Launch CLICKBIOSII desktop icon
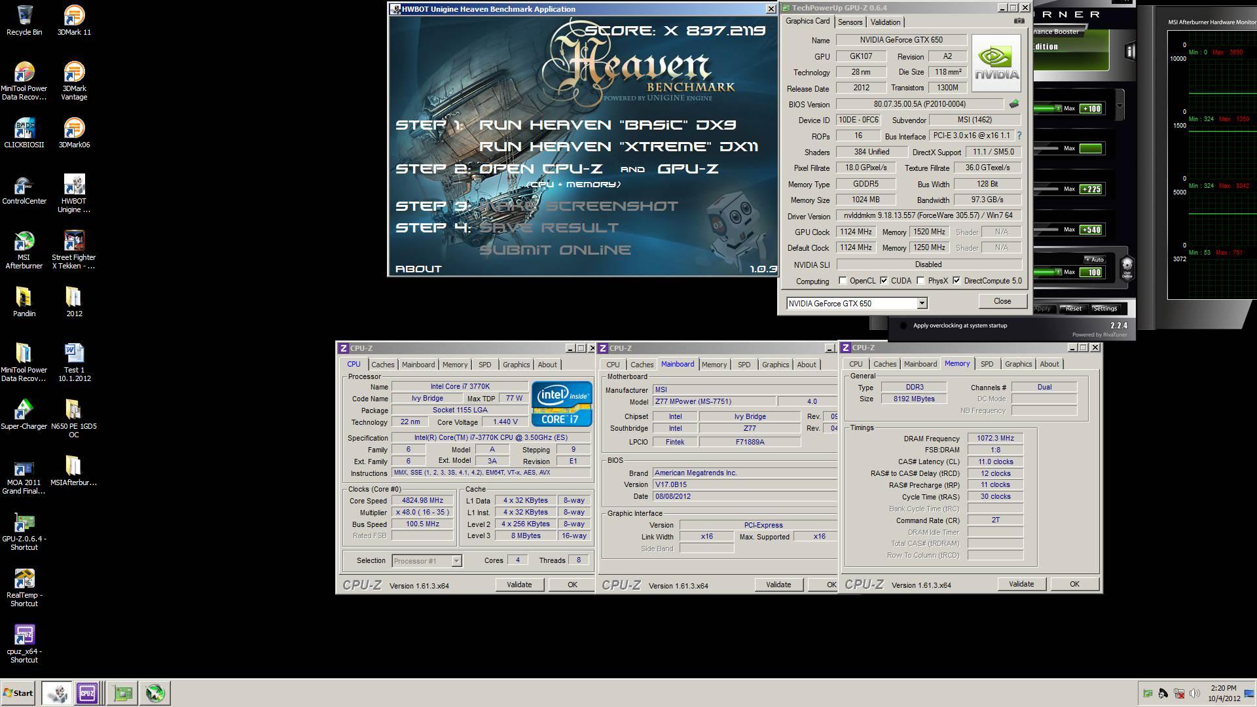The height and width of the screenshot is (707, 1257). click(x=24, y=133)
